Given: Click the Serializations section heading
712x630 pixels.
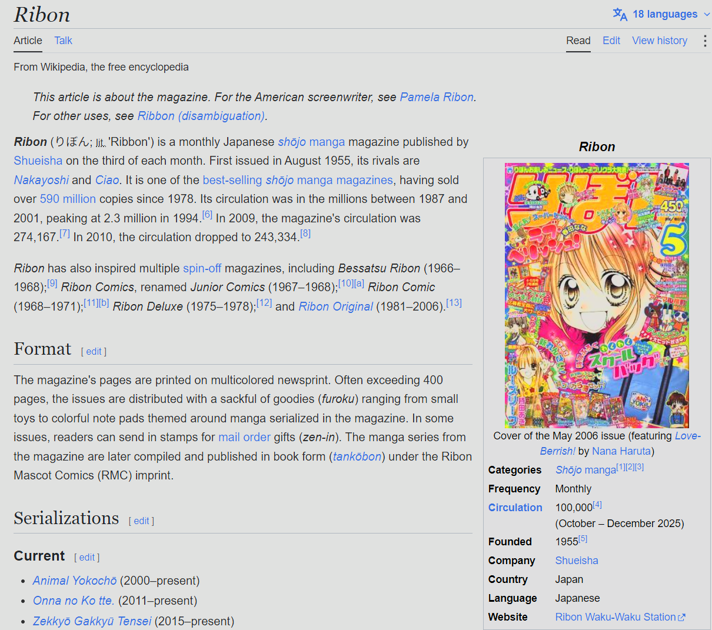Looking at the screenshot, I should click(x=66, y=518).
